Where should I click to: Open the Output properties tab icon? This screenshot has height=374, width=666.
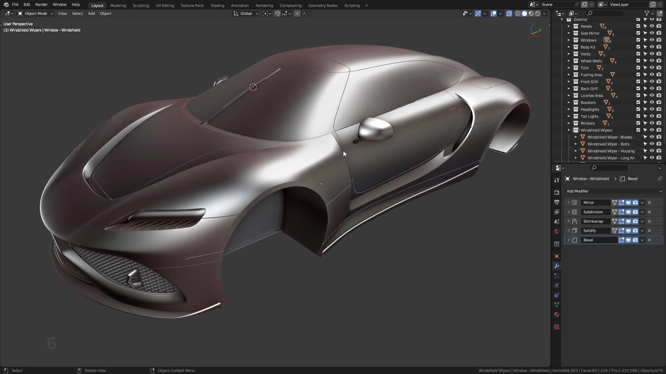click(557, 202)
